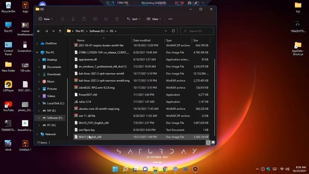
Task: Expand the Local Disk (C:) node
Action: point(39,103)
